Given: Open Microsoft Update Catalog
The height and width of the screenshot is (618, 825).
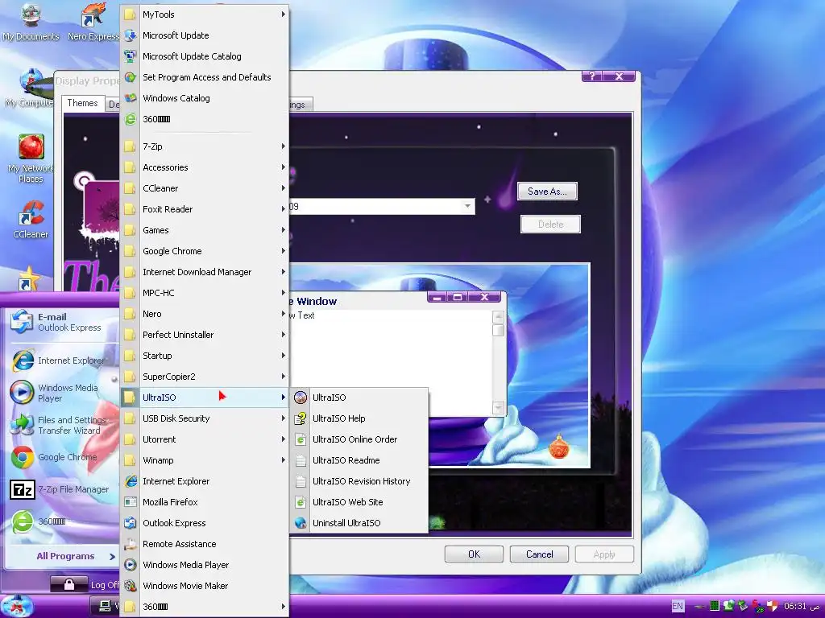Looking at the screenshot, I should (x=205, y=56).
